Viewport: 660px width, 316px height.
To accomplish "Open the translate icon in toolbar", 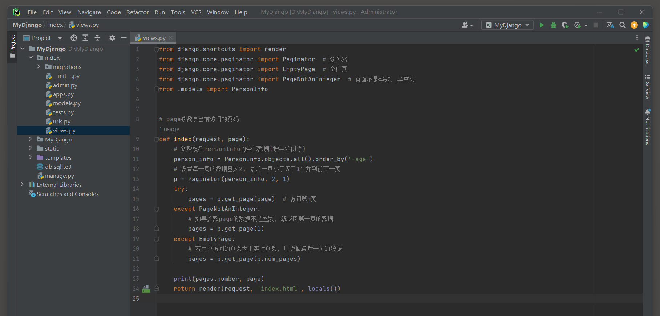I will click(610, 25).
